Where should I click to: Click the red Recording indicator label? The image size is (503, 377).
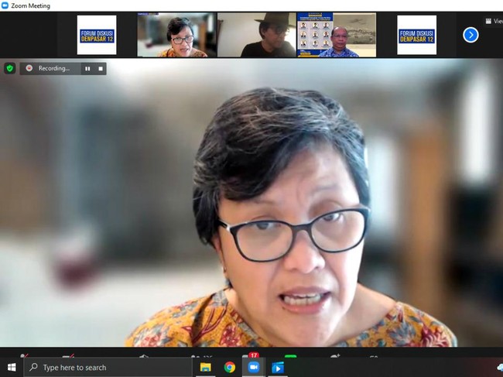tap(48, 68)
